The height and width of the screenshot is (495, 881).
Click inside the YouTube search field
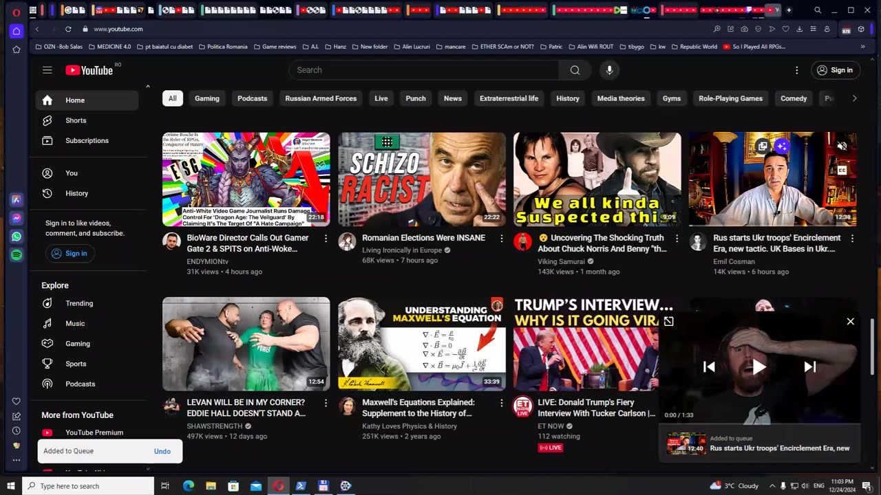tap(424, 70)
